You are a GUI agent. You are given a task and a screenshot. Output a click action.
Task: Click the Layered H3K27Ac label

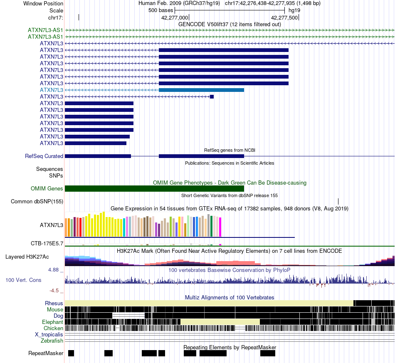click(27, 257)
